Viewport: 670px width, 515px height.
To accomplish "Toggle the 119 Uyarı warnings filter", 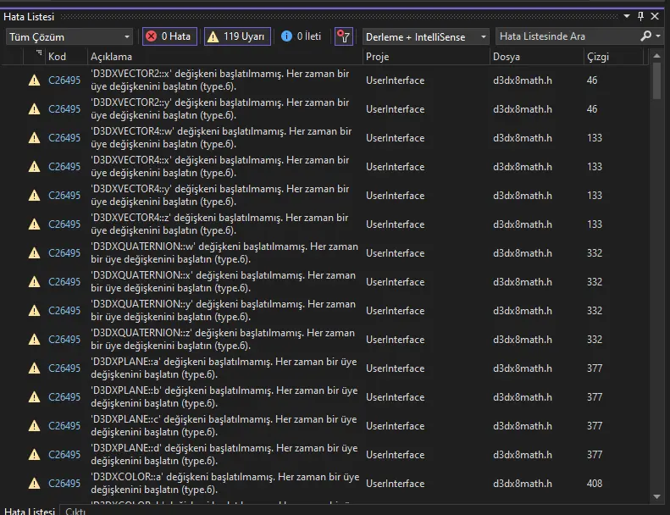I will (238, 36).
